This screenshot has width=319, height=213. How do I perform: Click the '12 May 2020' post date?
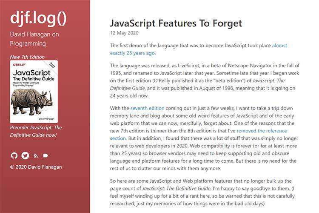click(124, 33)
